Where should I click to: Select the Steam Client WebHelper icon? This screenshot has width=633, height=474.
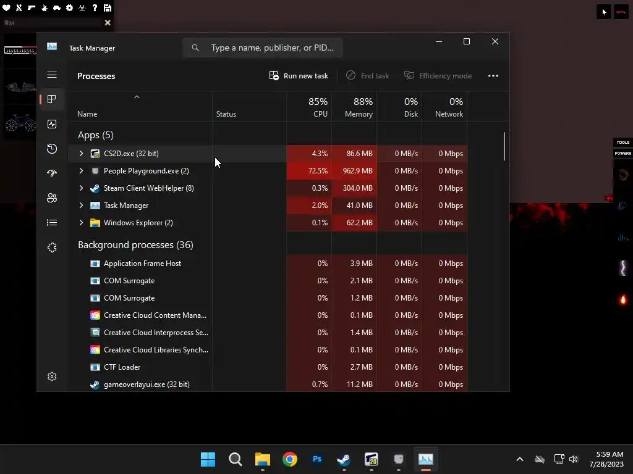coord(95,188)
